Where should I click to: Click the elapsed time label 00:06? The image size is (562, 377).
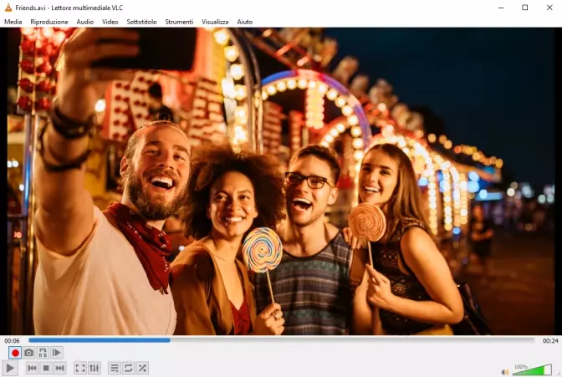pyautogui.click(x=13, y=341)
